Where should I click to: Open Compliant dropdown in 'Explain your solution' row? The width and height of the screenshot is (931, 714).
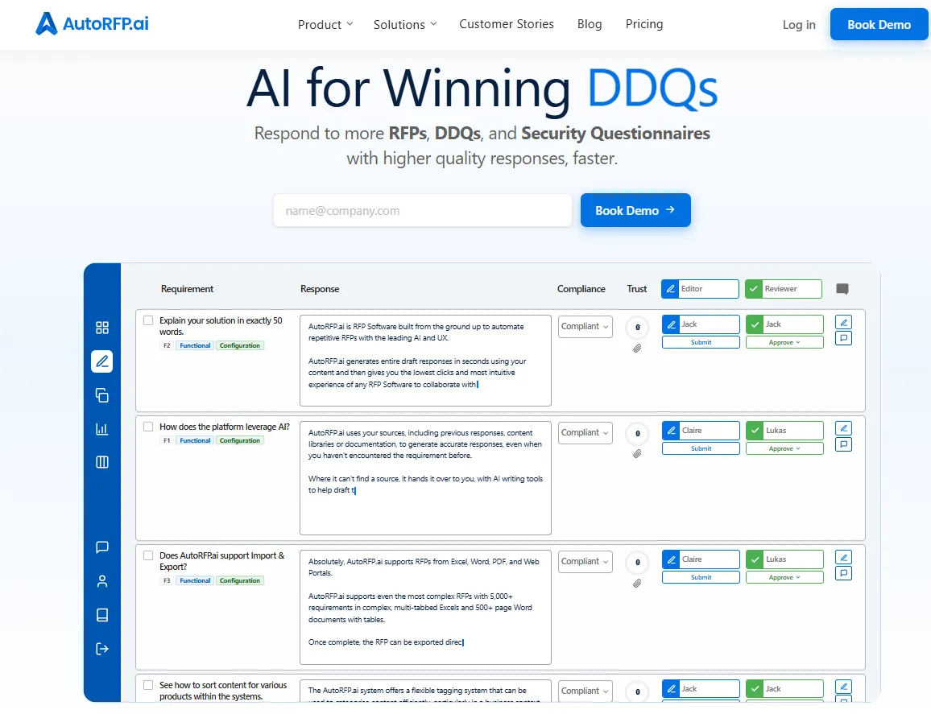click(x=585, y=327)
